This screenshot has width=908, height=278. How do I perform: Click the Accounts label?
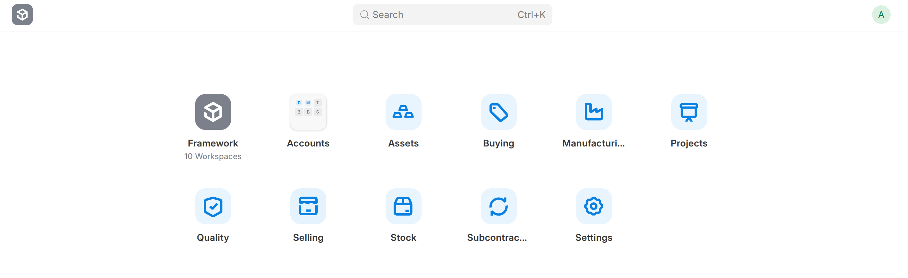click(x=308, y=143)
